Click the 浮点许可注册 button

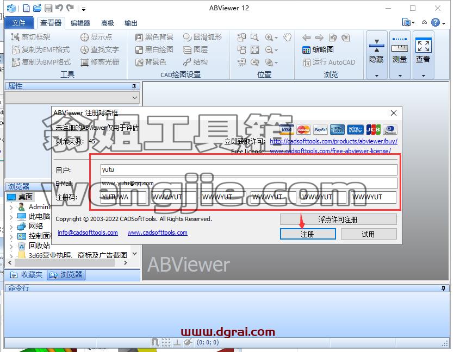(338, 219)
